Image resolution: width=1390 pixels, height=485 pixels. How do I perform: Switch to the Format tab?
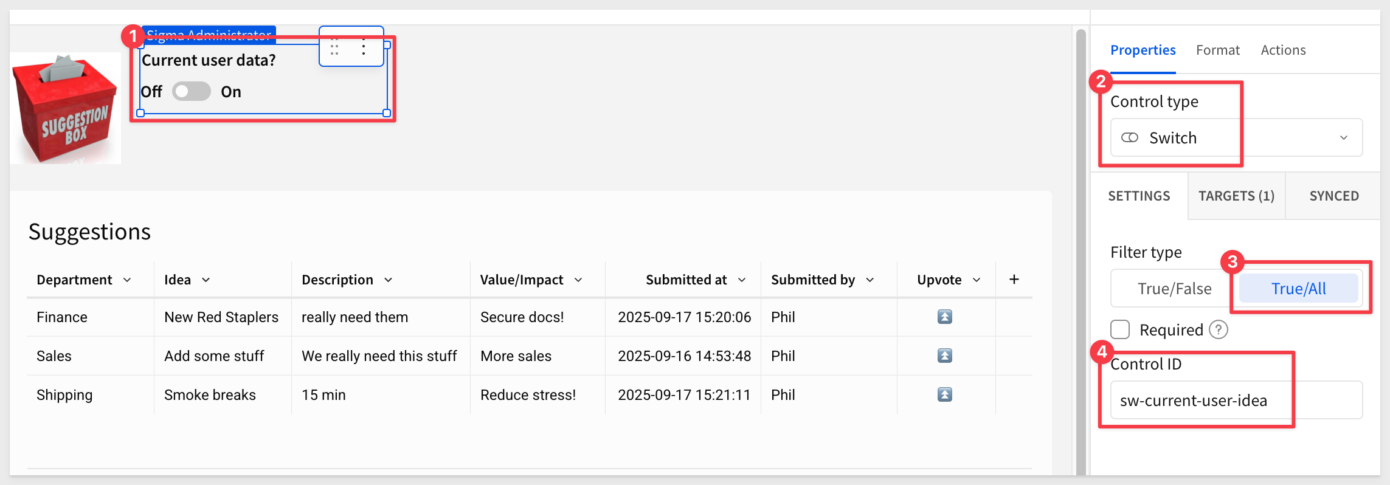1217,50
